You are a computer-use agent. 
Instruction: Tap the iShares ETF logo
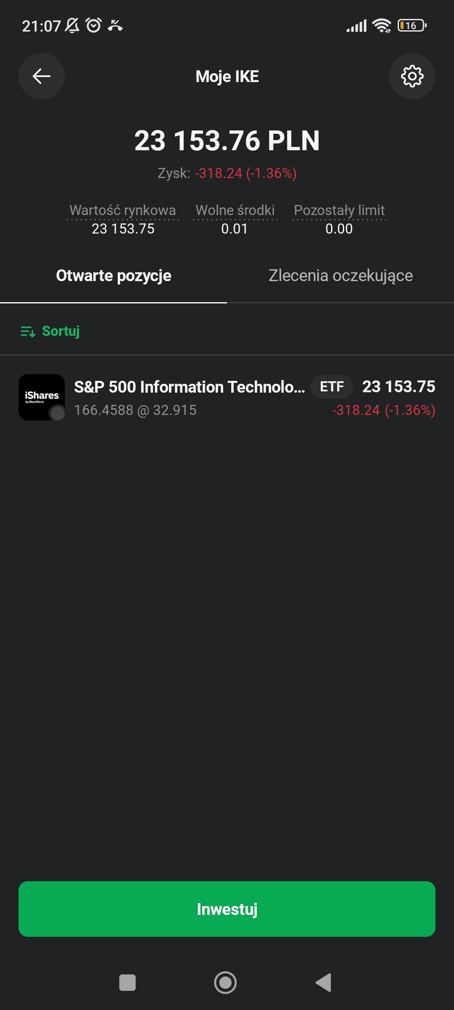click(x=42, y=397)
